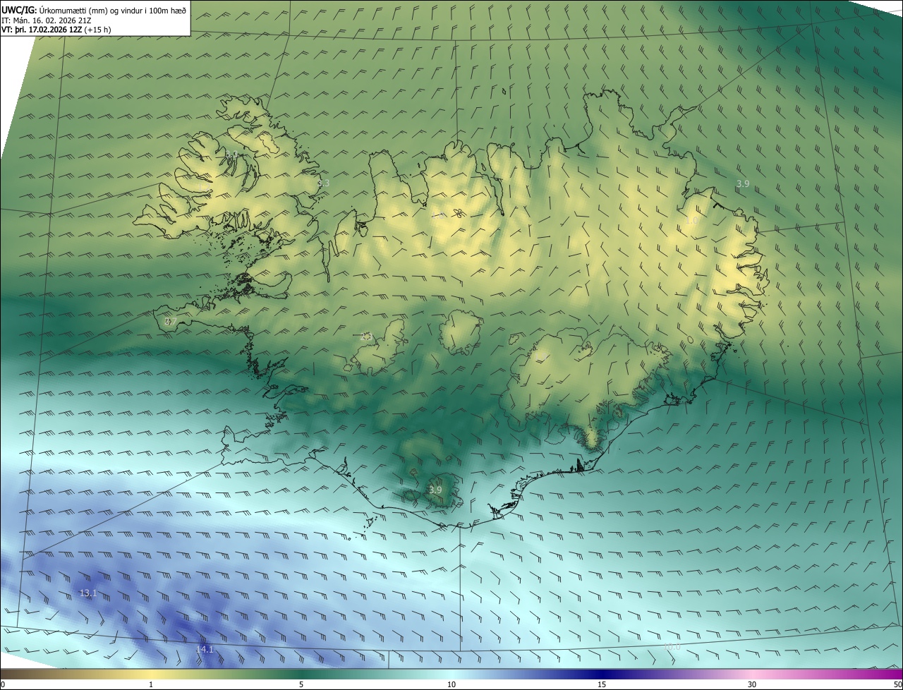Click the "15" tick label of the color scale
The height and width of the screenshot is (690, 903).
click(602, 684)
